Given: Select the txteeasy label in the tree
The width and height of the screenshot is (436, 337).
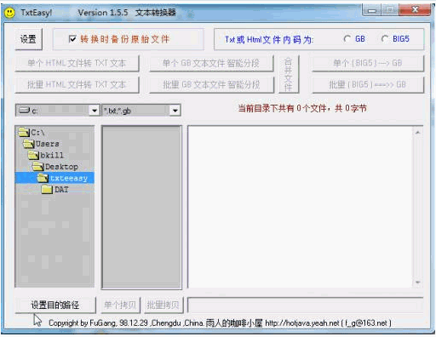Looking at the screenshot, I should tap(69, 178).
